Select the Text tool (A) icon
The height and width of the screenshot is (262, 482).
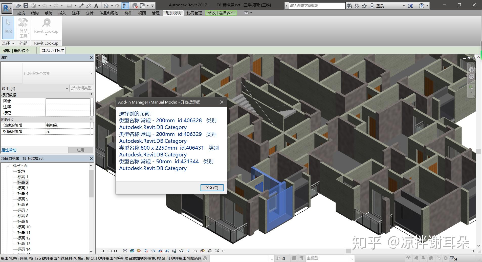click(96, 6)
